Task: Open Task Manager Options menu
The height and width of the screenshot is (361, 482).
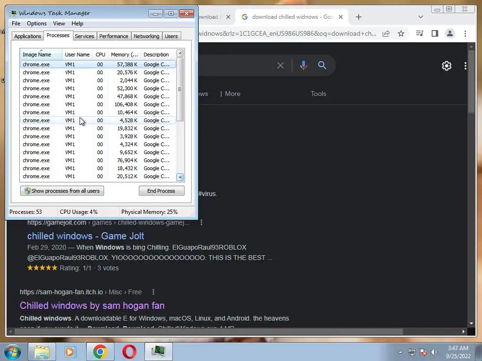Action: [37, 24]
